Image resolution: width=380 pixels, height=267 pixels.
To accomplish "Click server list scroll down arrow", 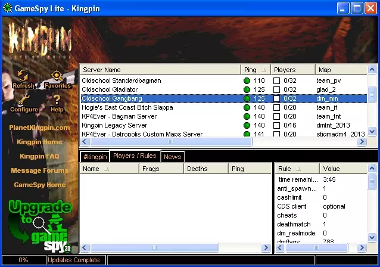I will 372,132.
